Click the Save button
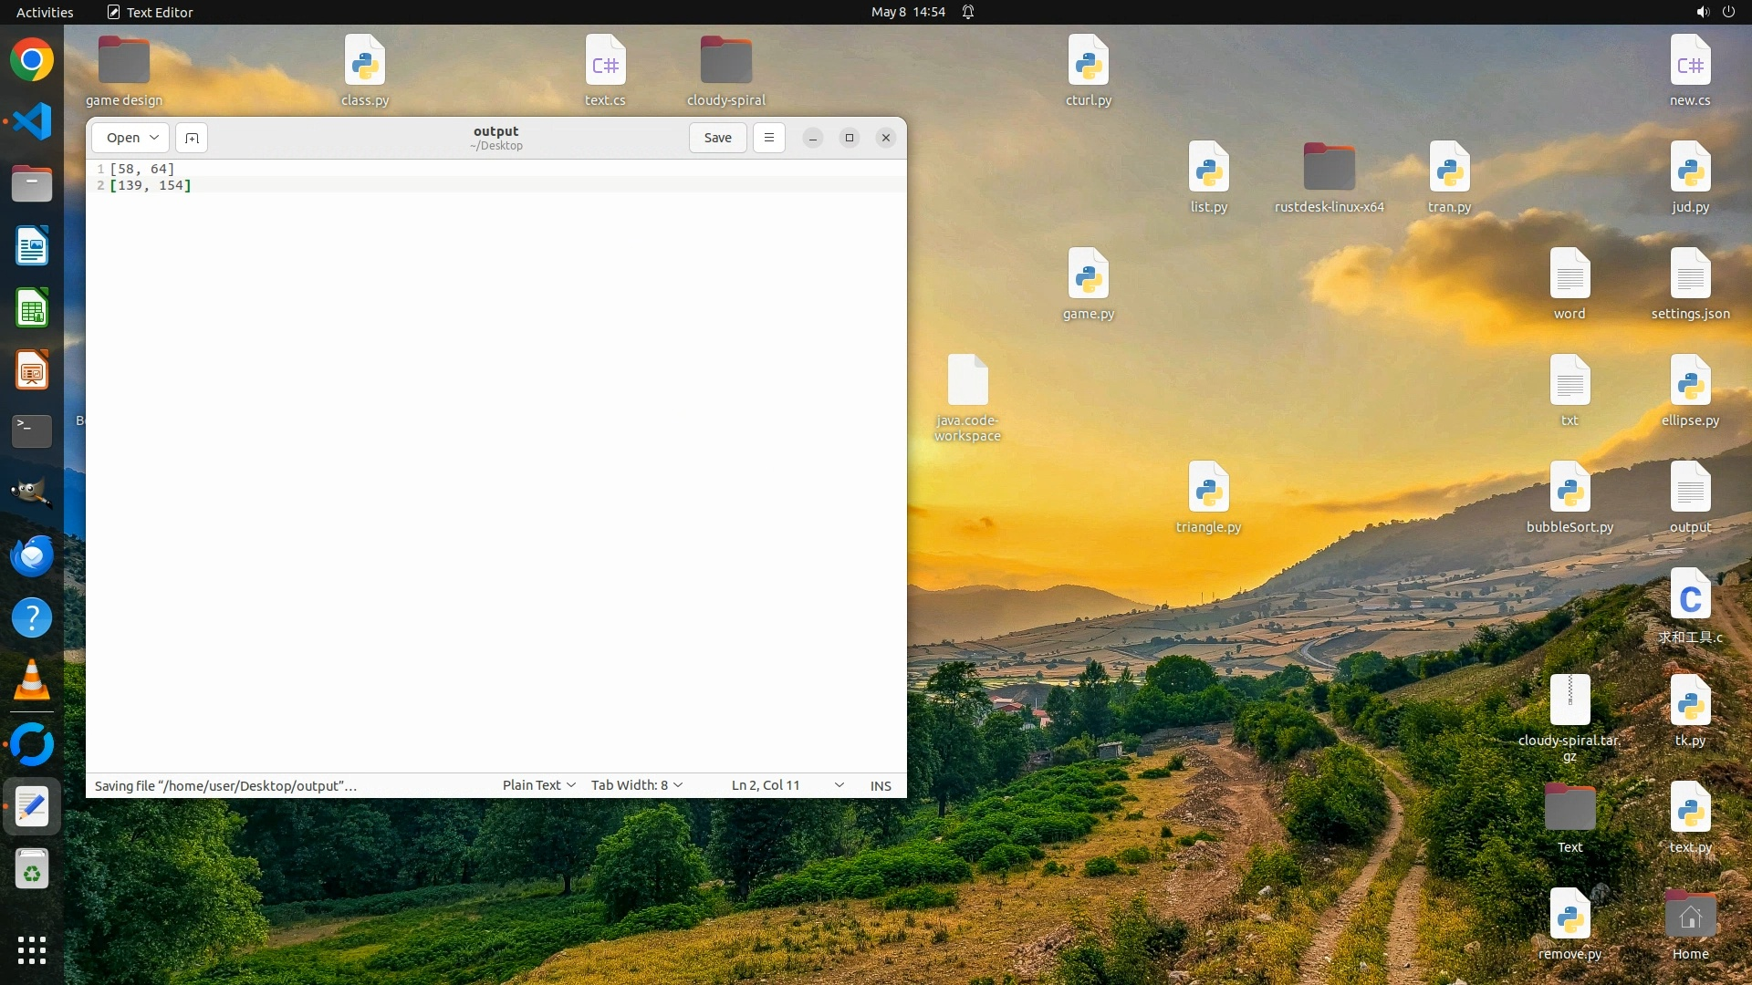Screen dimensions: 1752x985 [717, 138]
